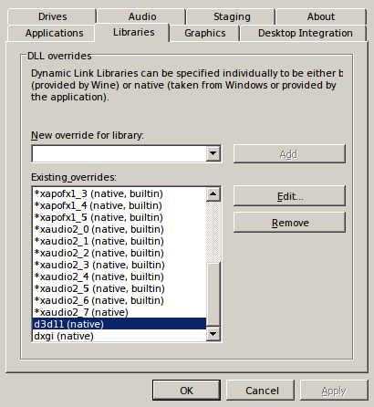Select *xapofx1_3 in existing overrides
This screenshot has height=407, width=374.
tap(119, 193)
